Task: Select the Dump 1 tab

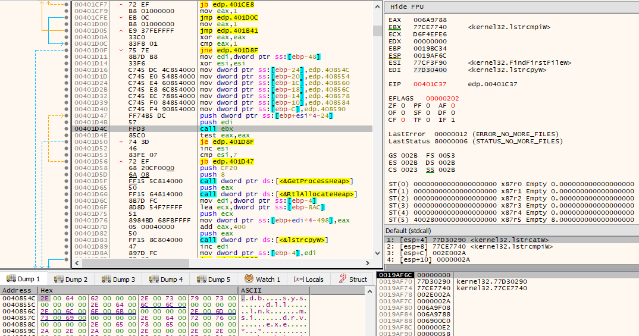Action: point(23,278)
